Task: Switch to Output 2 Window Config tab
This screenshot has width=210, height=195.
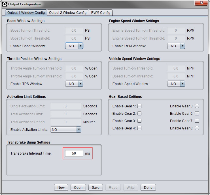Action: pyautogui.click(x=68, y=13)
